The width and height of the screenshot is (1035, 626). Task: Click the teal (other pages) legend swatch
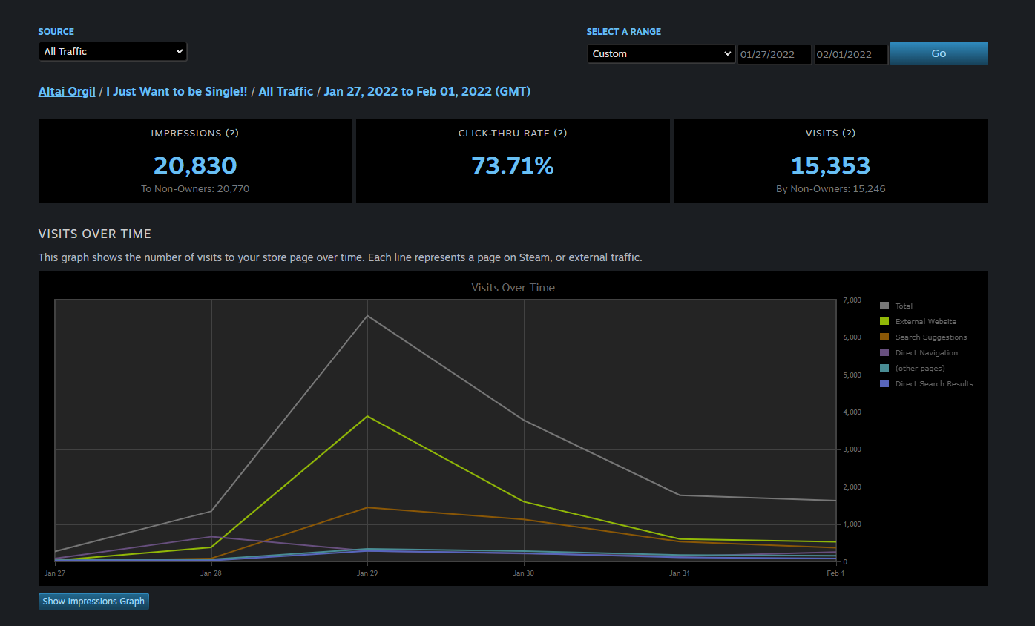(x=884, y=368)
